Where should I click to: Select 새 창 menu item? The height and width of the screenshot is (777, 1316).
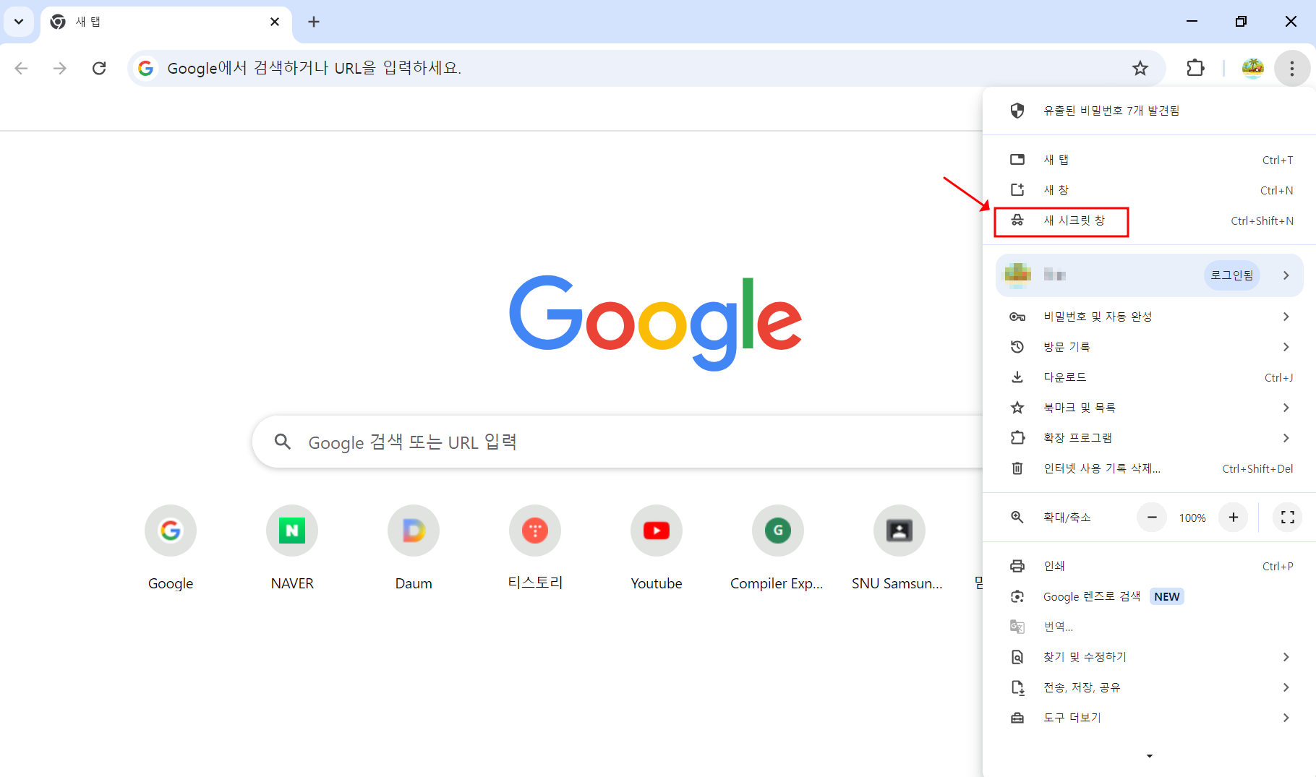point(1149,190)
